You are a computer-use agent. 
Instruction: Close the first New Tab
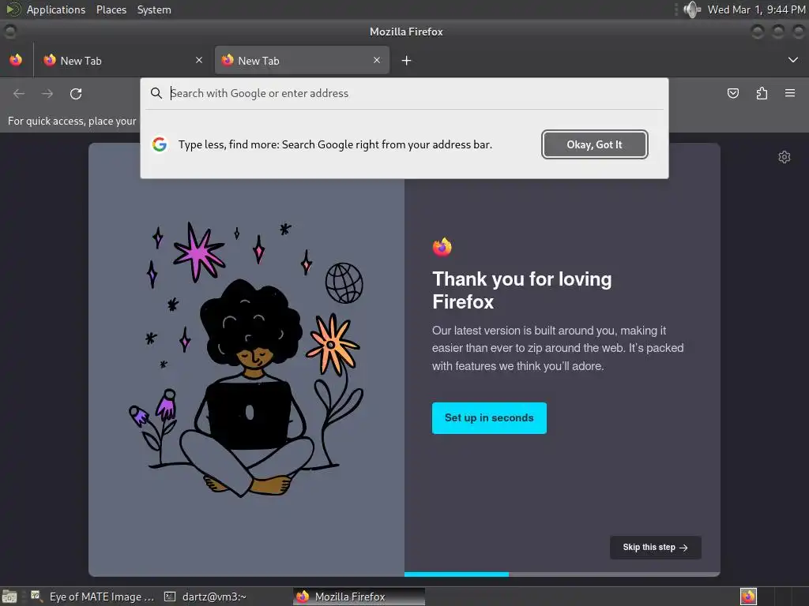click(199, 60)
